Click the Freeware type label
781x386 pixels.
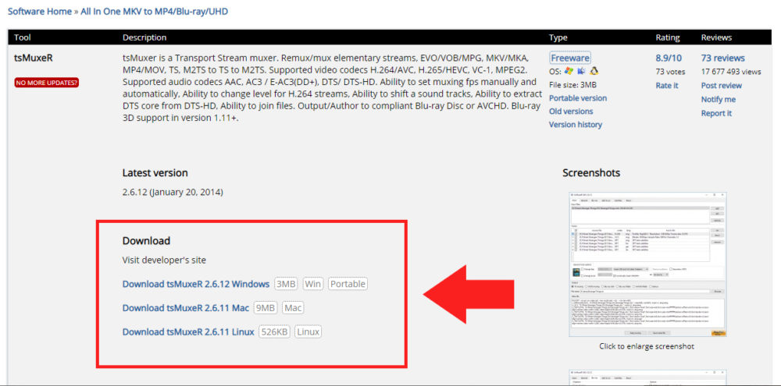click(x=570, y=58)
